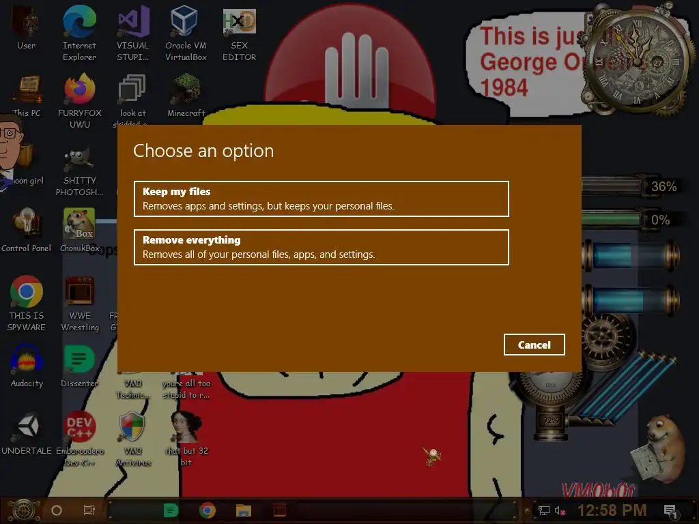Open Embarcadero Dev-C++ icon
Screen dimensions: 699x524
[80, 439]
